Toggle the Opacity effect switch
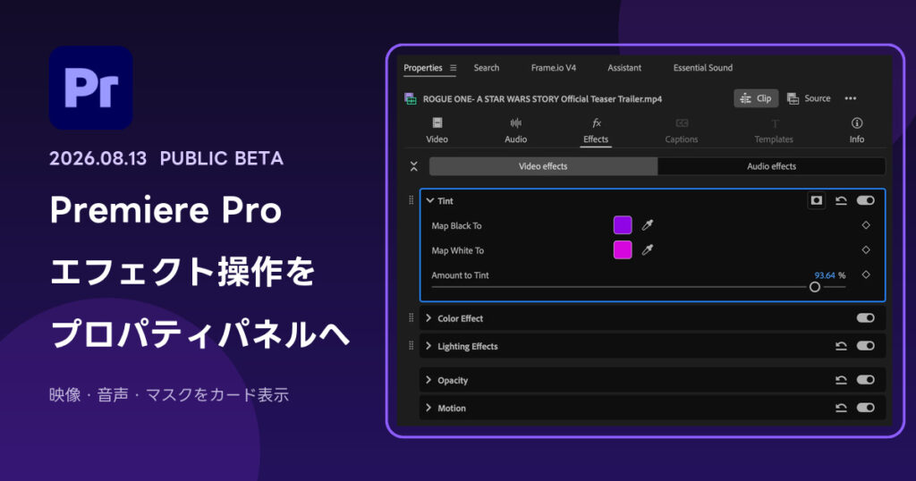The height and width of the screenshot is (481, 916). tap(866, 380)
